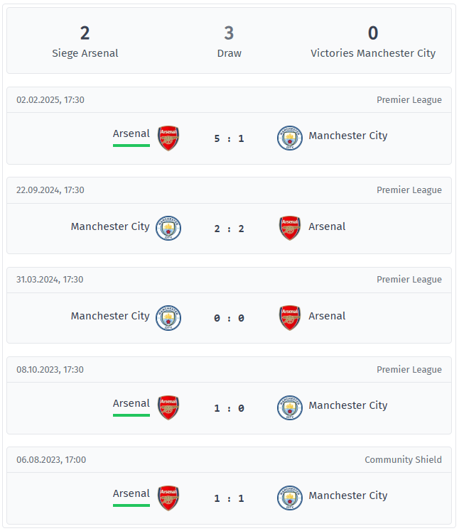Click Manchester City crest in 0:0 match
The image size is (459, 531).
pyautogui.click(x=168, y=318)
